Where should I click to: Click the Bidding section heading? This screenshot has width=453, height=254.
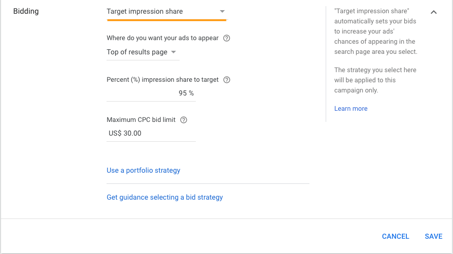(x=26, y=11)
